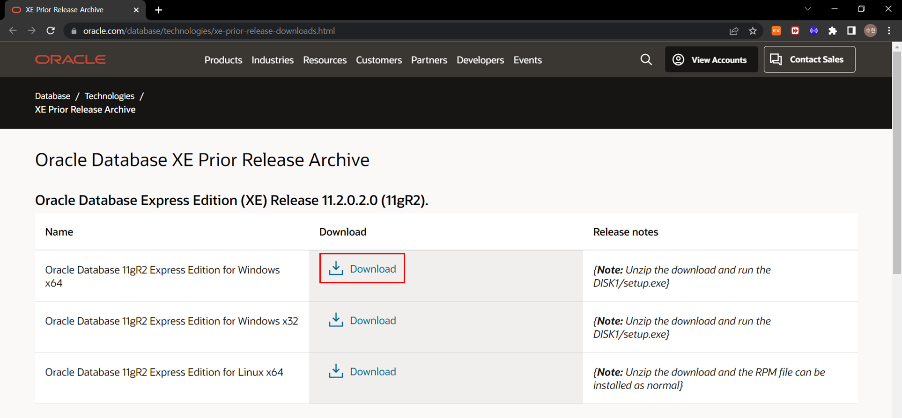Open a new tab with the plus button
The width and height of the screenshot is (902, 418).
point(158,10)
